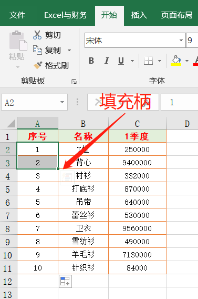Toggle italic formatting
Screen dimensions: 198x299
pyautogui.click(x=107, y=61)
